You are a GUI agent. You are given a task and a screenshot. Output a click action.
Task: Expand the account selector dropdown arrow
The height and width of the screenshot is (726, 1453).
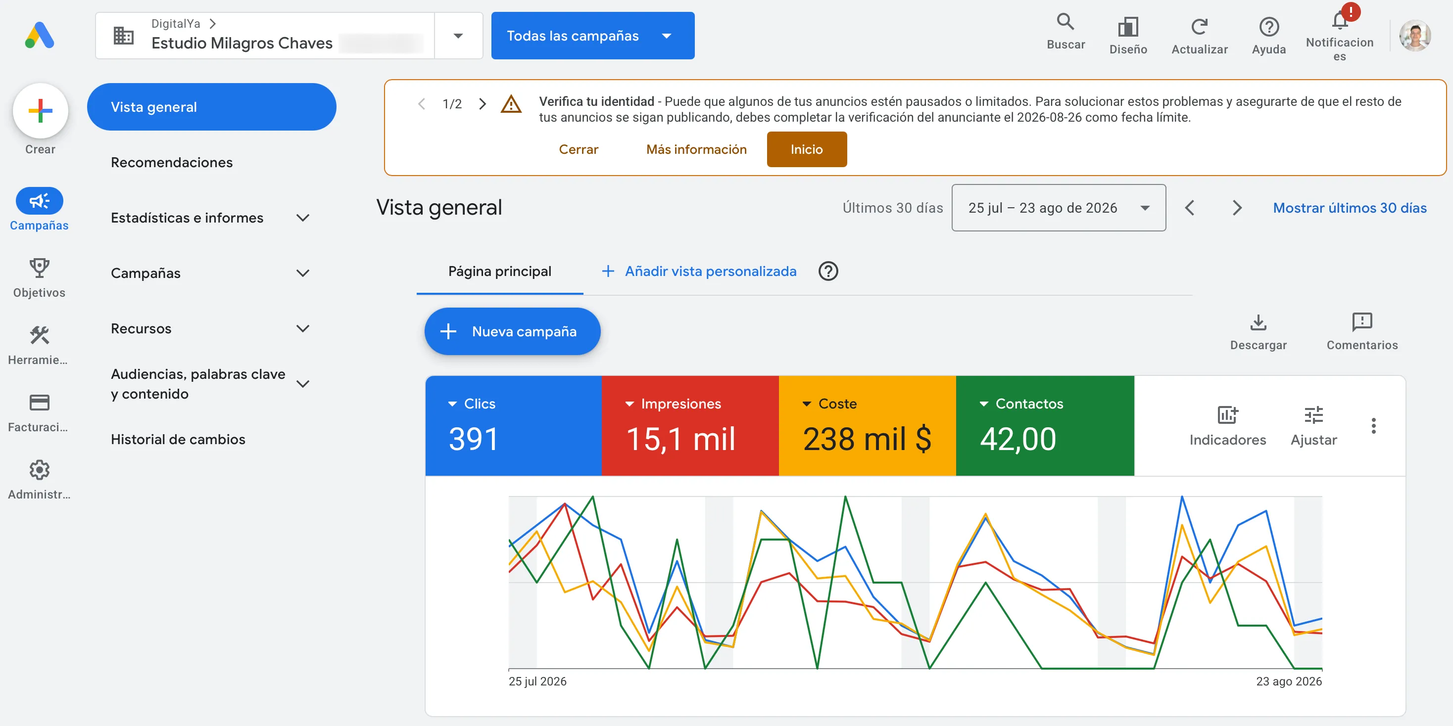tap(458, 36)
